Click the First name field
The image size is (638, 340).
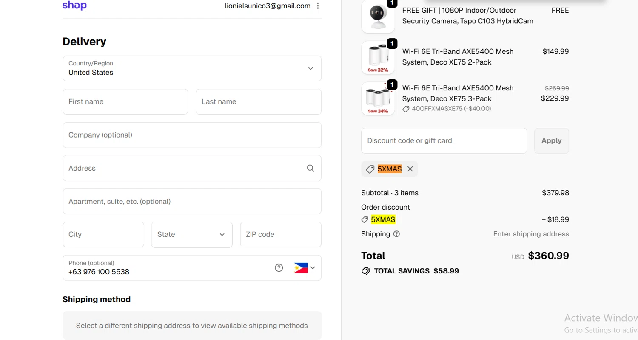pos(125,101)
